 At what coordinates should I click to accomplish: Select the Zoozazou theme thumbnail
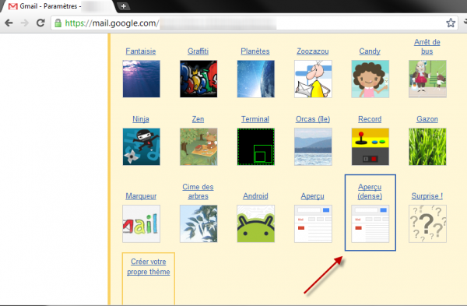pos(313,79)
